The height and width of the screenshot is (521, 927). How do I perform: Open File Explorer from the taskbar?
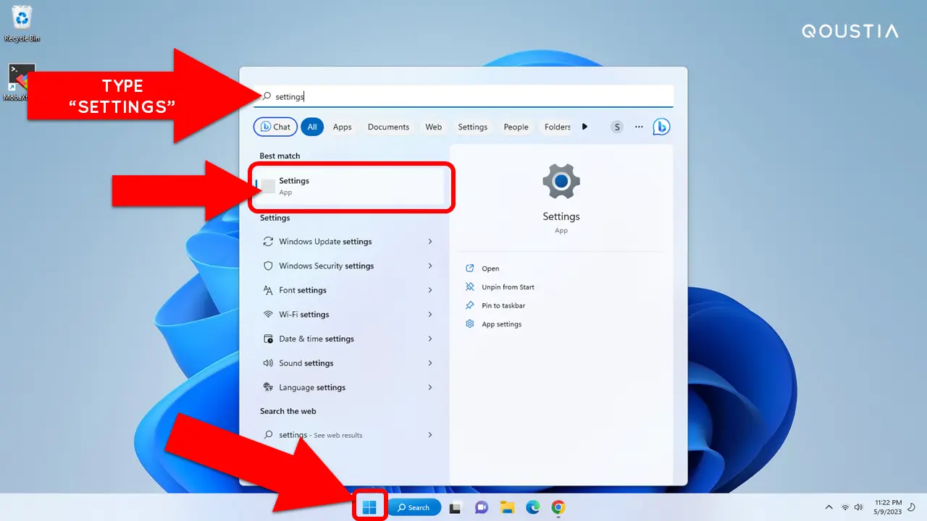pyautogui.click(x=508, y=508)
